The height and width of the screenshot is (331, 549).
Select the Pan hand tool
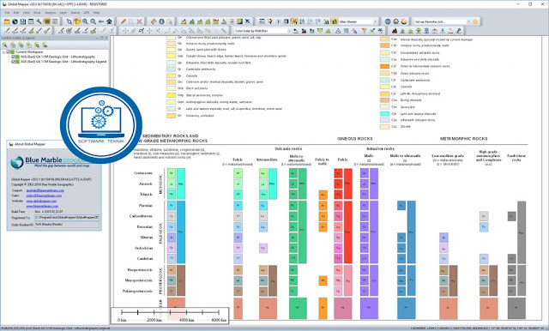(x=76, y=21)
